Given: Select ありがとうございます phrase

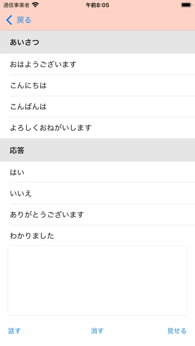Looking at the screenshot, I should tap(97, 214).
